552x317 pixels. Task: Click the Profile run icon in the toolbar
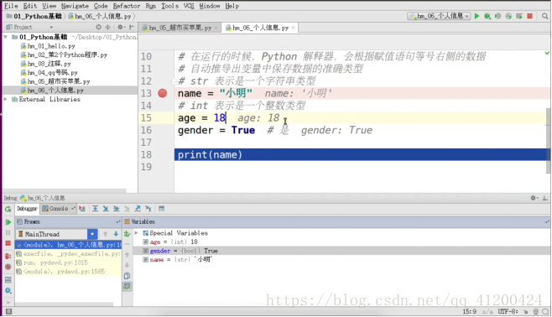click(508, 16)
